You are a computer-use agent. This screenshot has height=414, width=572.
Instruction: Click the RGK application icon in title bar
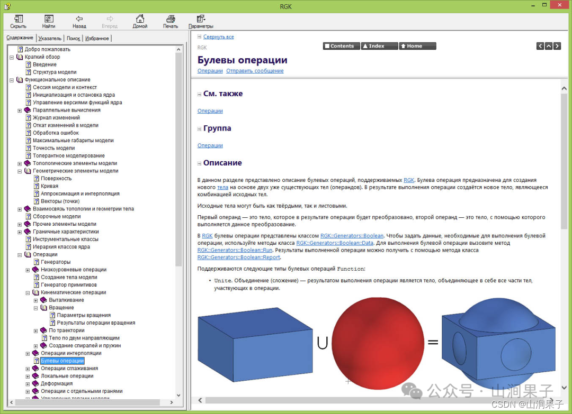coord(7,6)
